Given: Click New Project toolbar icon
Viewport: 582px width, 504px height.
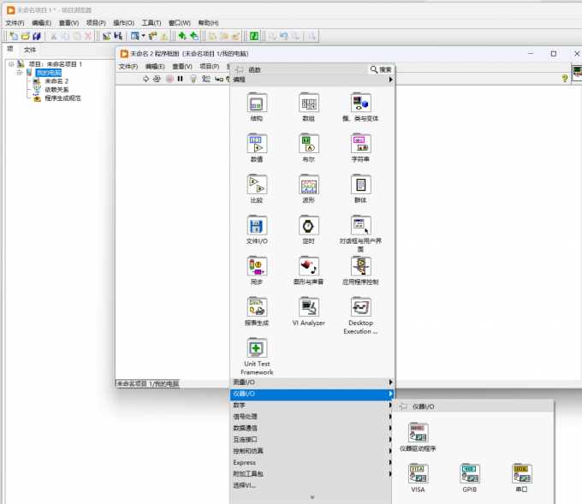Looking at the screenshot, I should 14,36.
